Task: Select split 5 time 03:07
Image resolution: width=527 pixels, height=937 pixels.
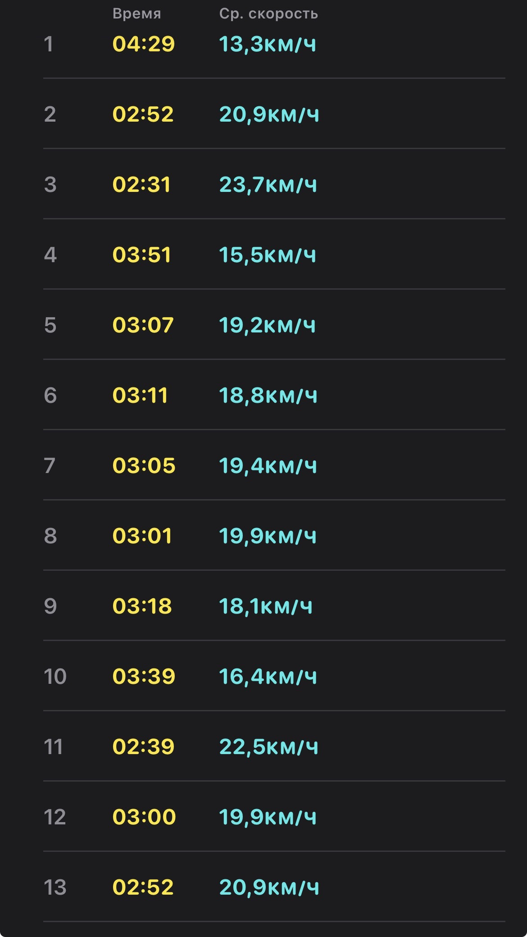Action: tap(143, 325)
